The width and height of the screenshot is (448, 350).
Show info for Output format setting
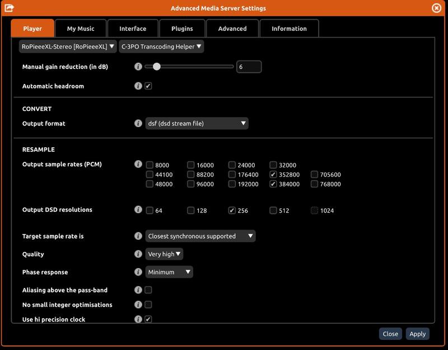[138, 123]
